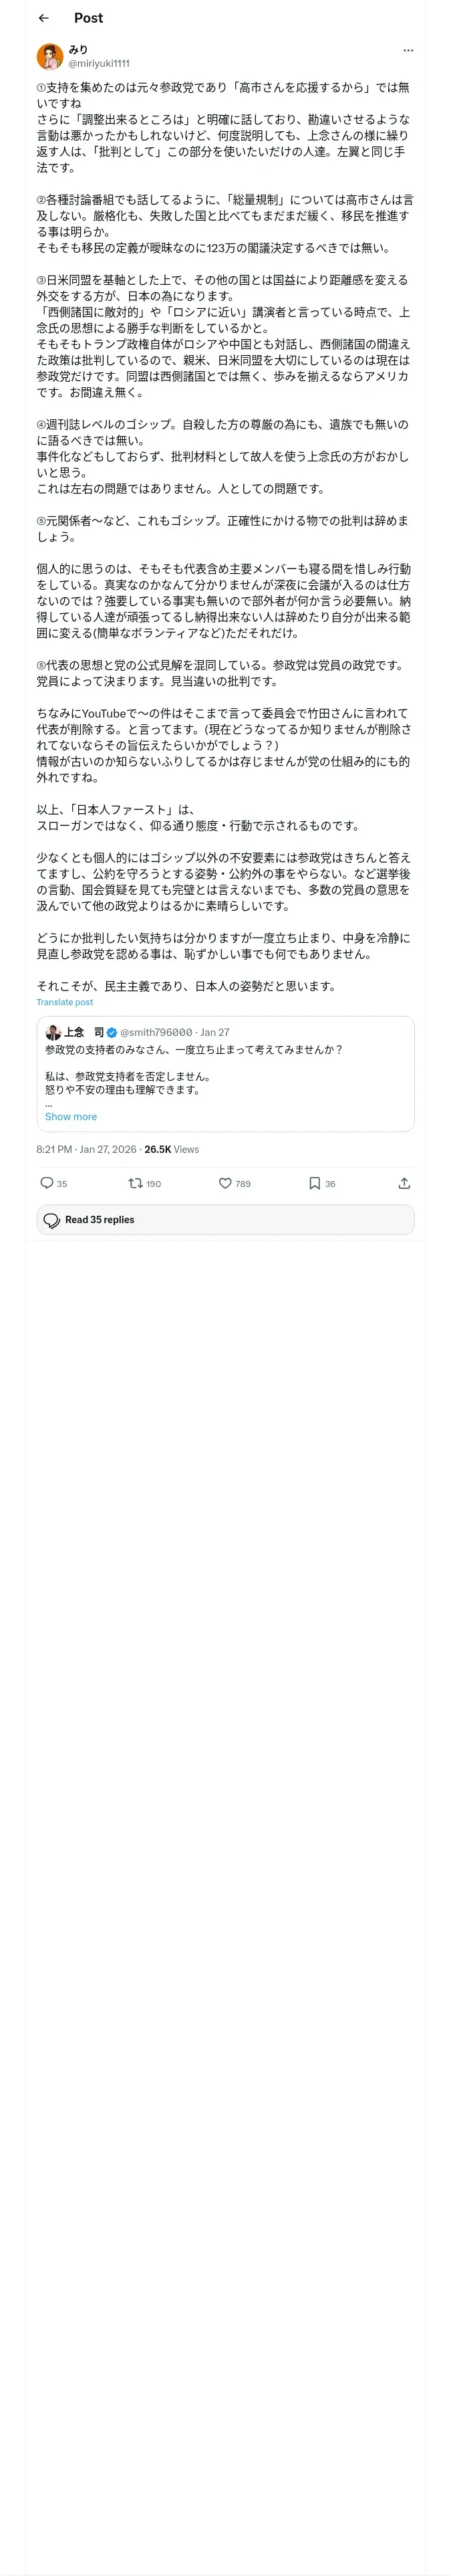Open the 26.5K Views stat
The width and height of the screenshot is (451, 2576).
(171, 1149)
